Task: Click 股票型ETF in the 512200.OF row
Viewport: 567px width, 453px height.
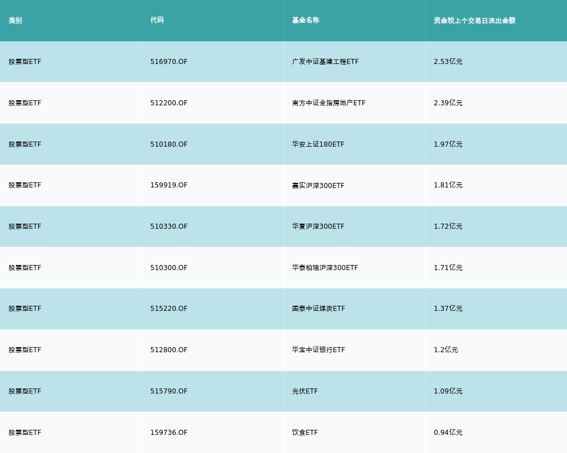Action: click(x=25, y=103)
